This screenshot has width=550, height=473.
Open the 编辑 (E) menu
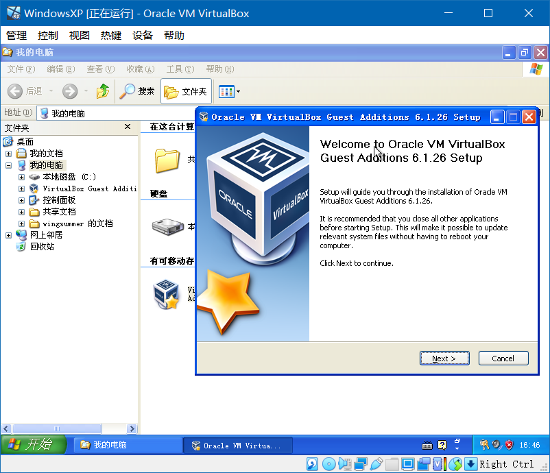point(60,69)
